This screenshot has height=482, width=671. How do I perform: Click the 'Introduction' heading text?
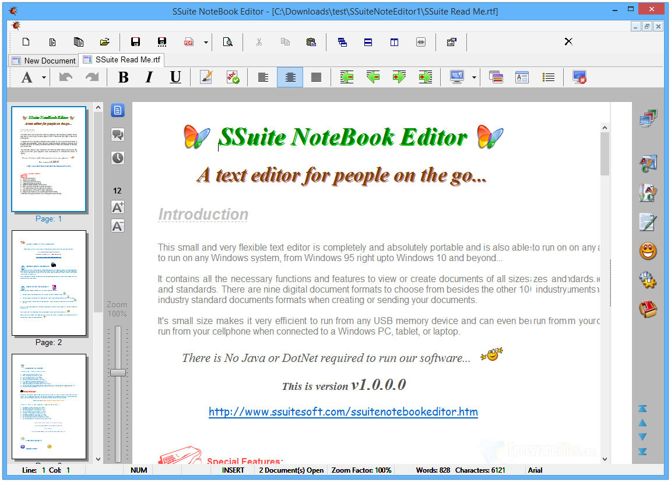[203, 214]
